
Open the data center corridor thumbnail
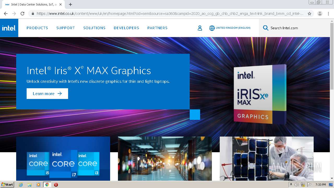[x=165, y=158]
